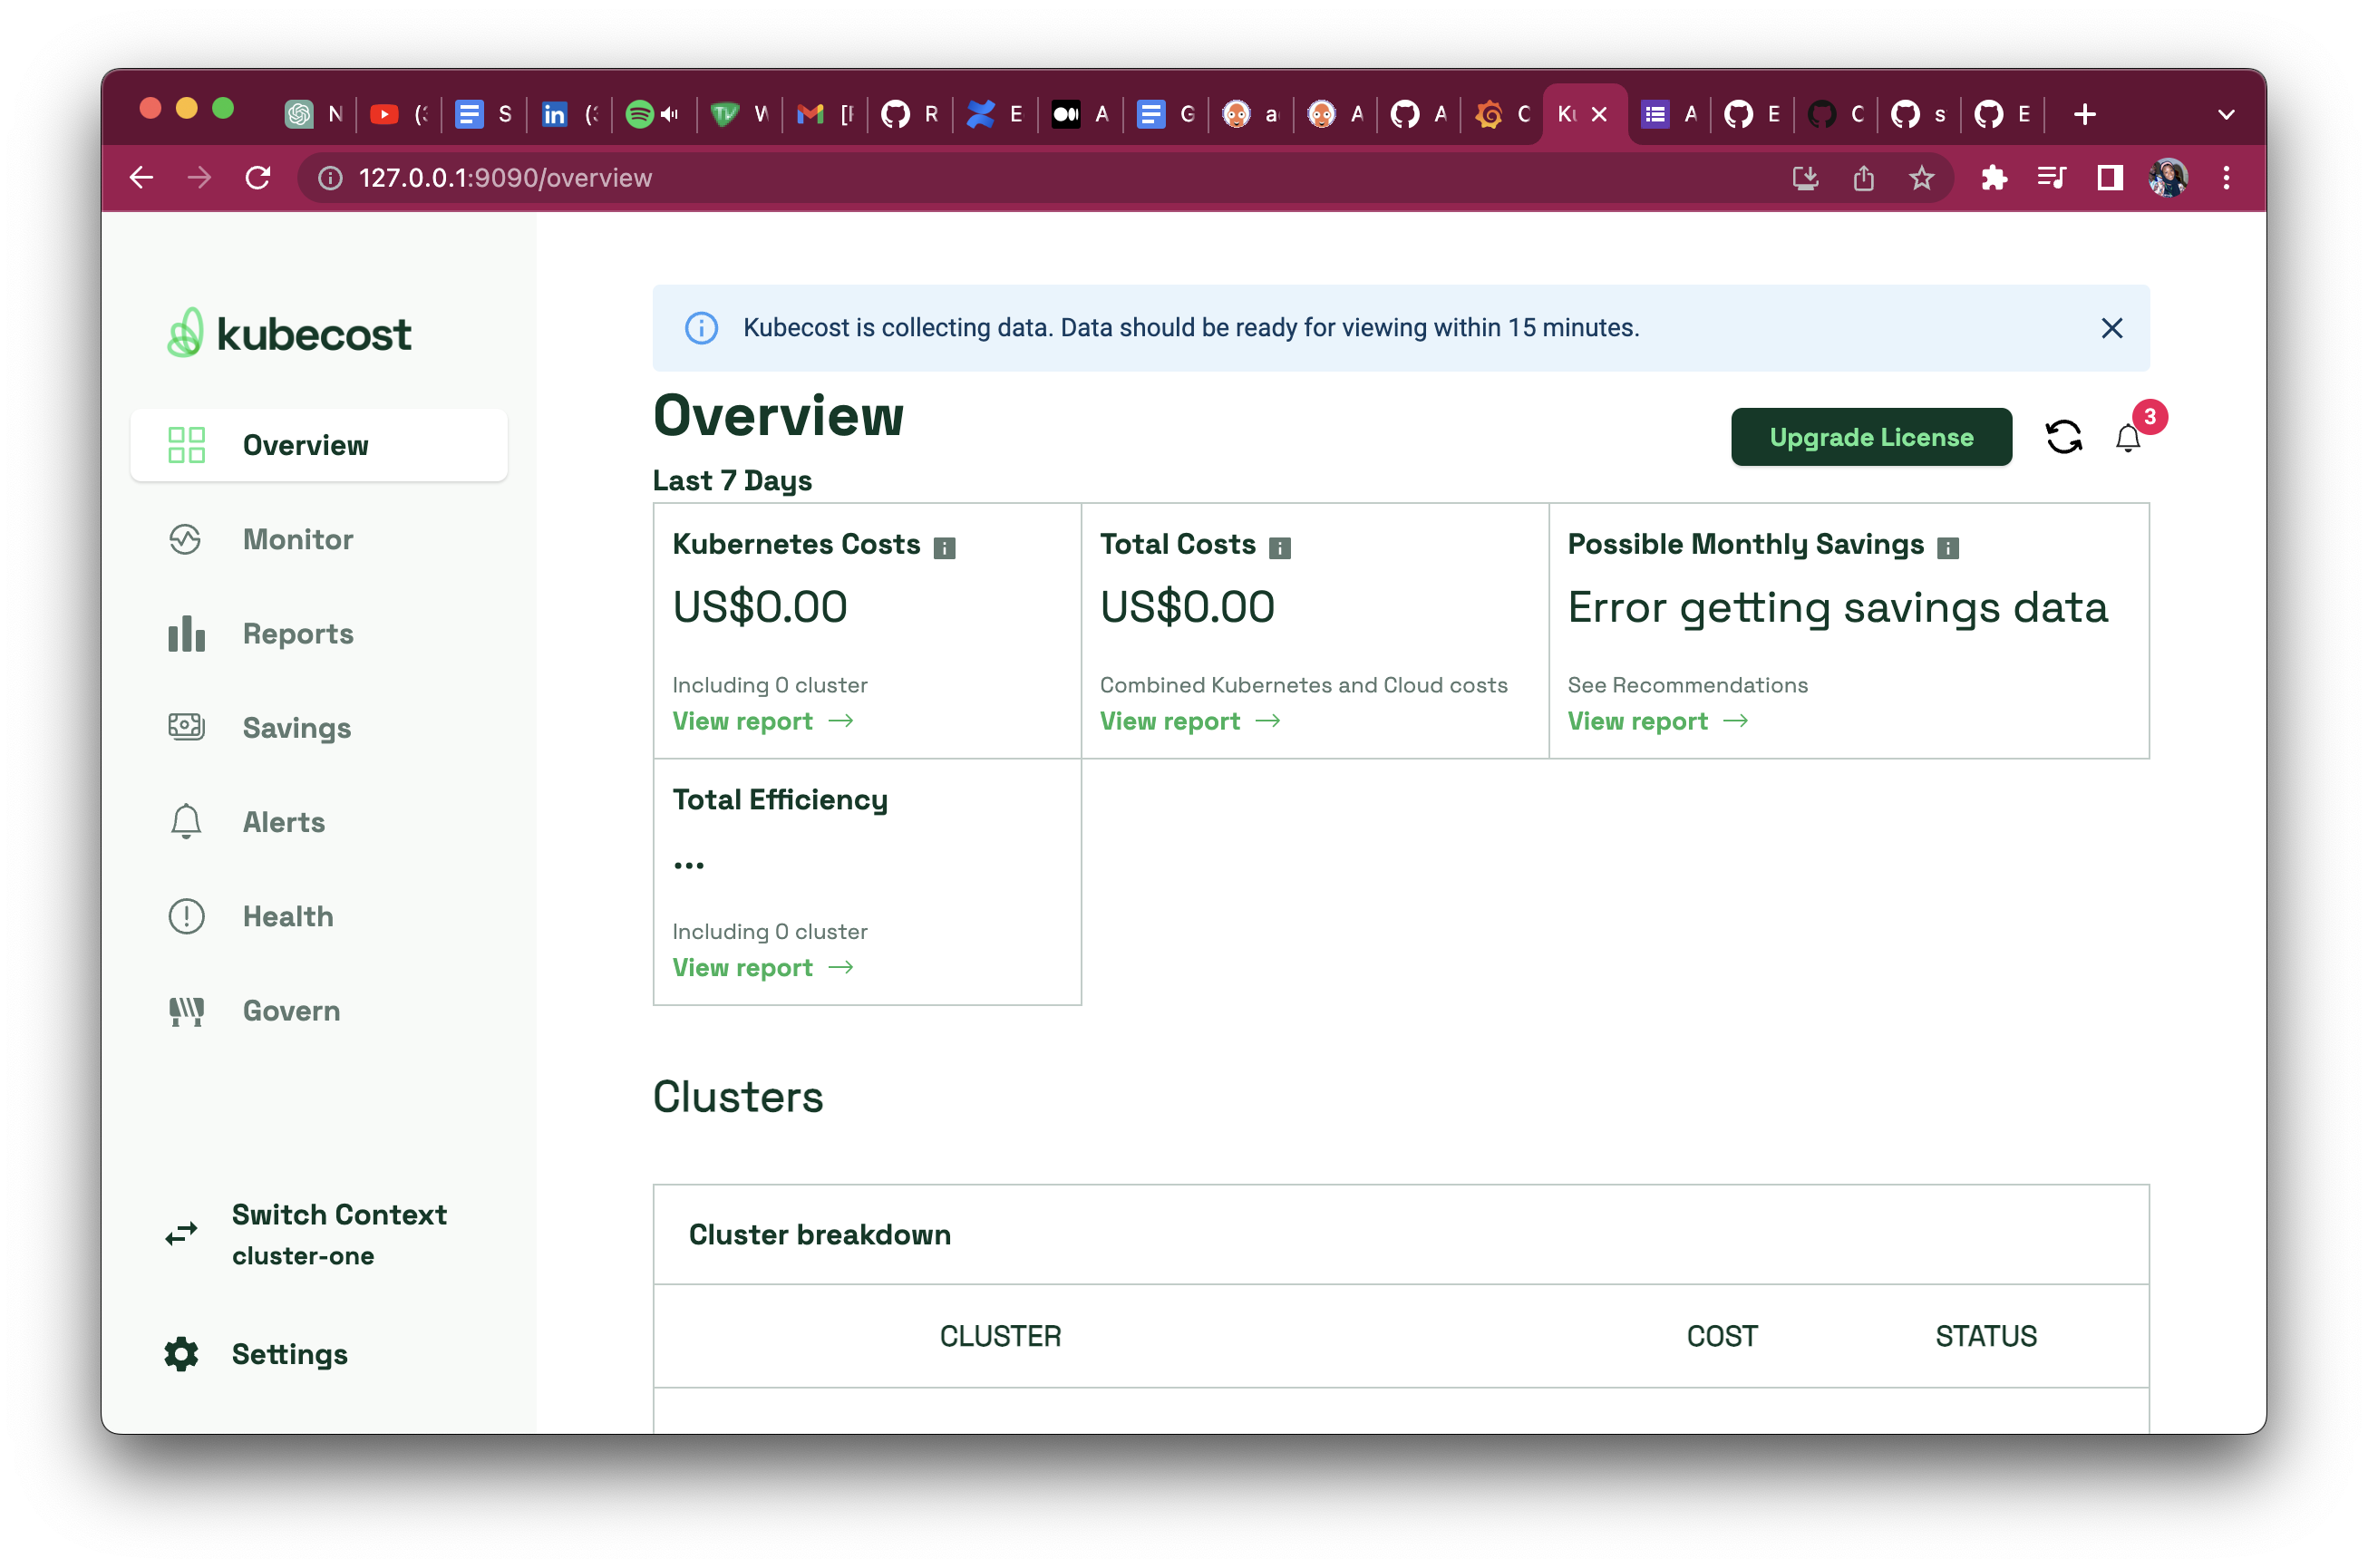View the Alerts section
Viewport: 2368px width, 1568px height.
[283, 821]
